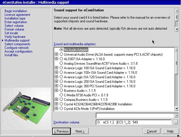Choose Avance Logic ISA 120 radio button
181x137 pixels.
click(x=61, y=77)
